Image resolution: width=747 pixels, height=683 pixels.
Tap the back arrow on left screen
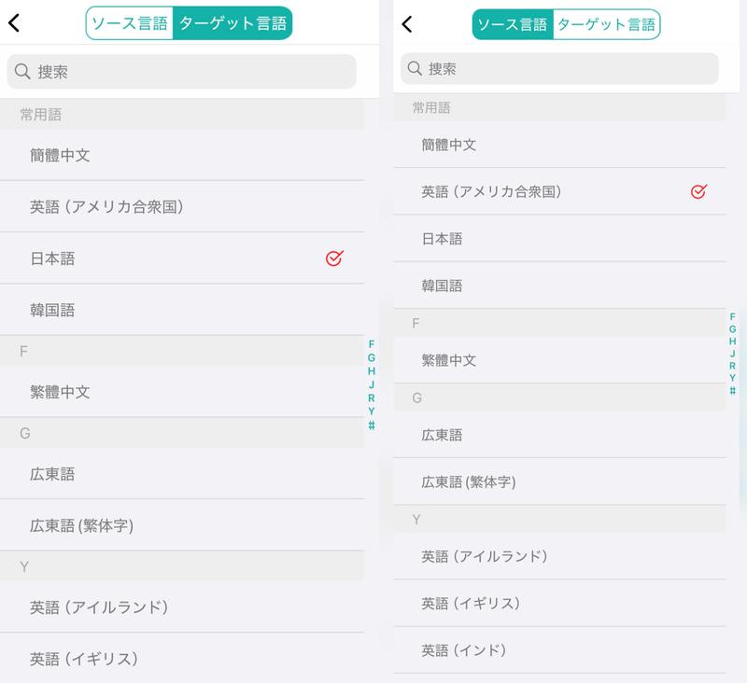[14, 23]
